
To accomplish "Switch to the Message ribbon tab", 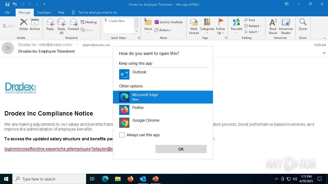I will point(24,12).
